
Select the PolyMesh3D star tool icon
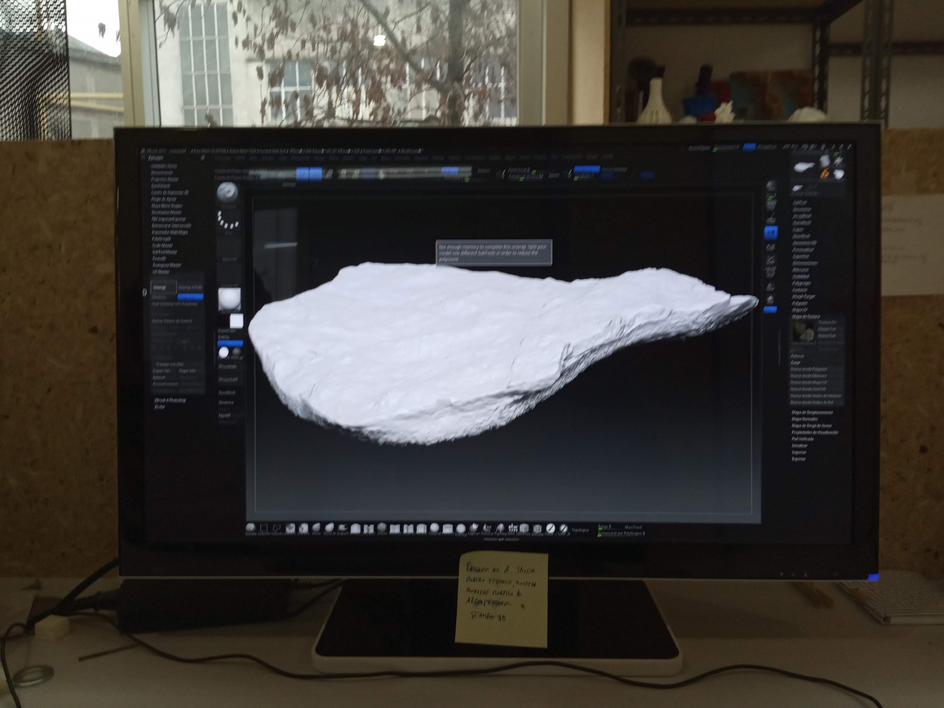pos(839,161)
